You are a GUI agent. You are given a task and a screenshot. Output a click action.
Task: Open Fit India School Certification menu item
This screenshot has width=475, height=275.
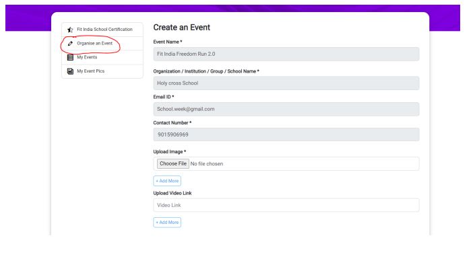102,30
